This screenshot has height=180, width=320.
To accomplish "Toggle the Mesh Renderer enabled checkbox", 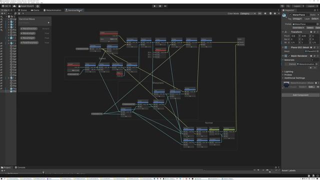I will pos(289,56).
